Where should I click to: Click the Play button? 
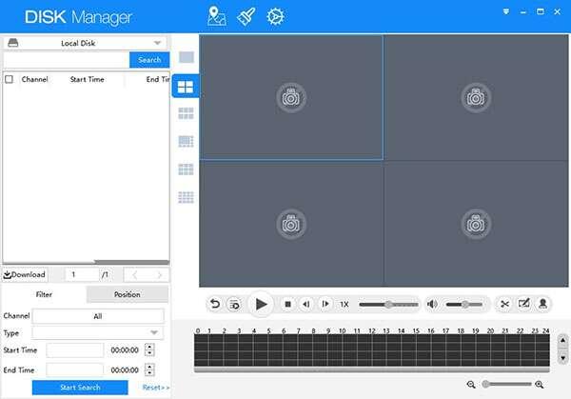[260, 304]
